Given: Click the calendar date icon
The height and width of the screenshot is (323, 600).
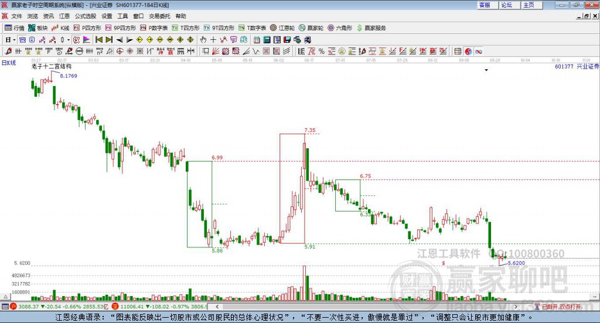Looking at the screenshot, I should (x=257, y=40).
